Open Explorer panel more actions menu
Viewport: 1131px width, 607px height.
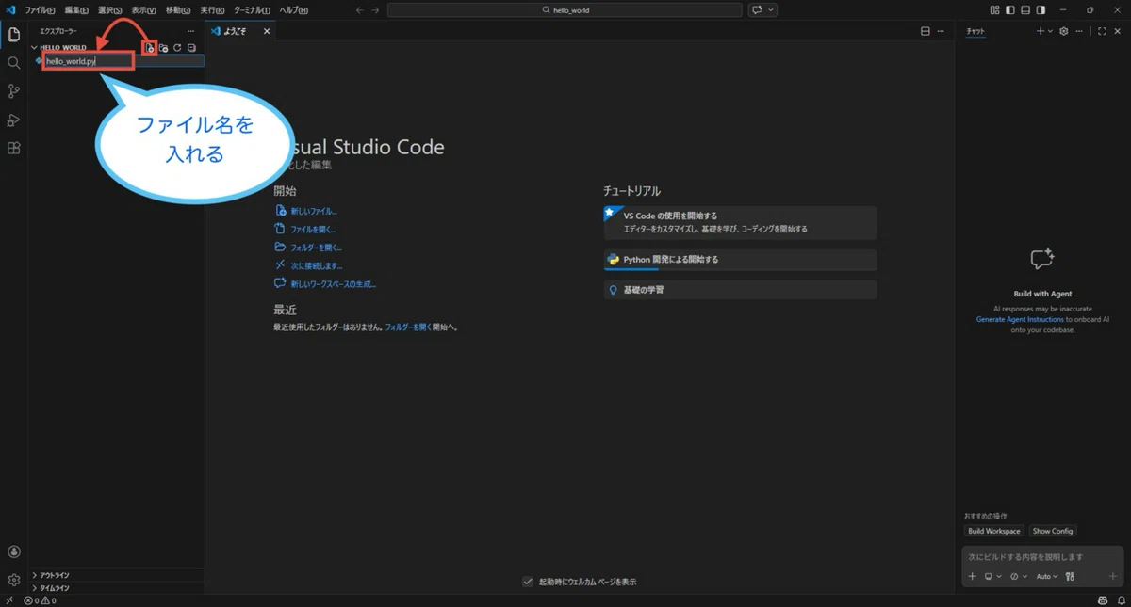(191, 31)
